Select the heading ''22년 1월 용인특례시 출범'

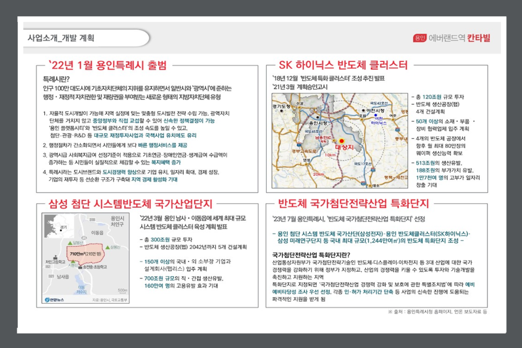pos(108,65)
